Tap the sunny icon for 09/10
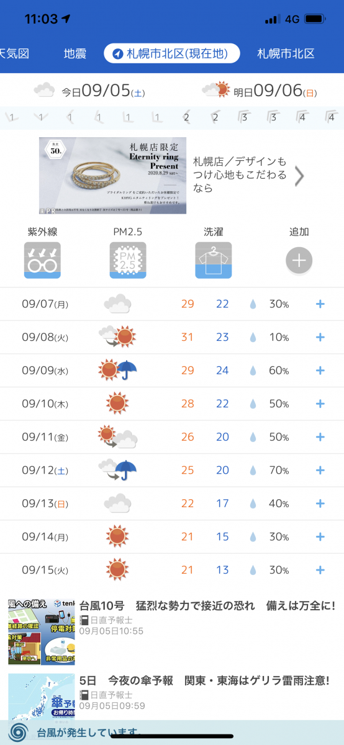The height and width of the screenshot is (745, 344). pos(117,404)
